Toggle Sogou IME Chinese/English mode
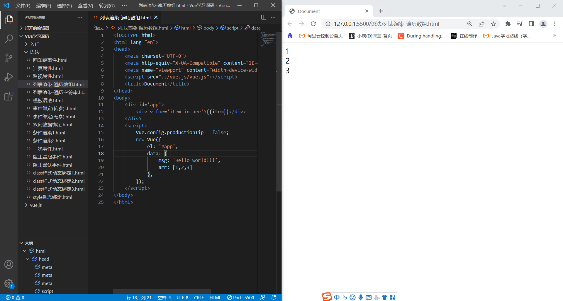 point(337,297)
